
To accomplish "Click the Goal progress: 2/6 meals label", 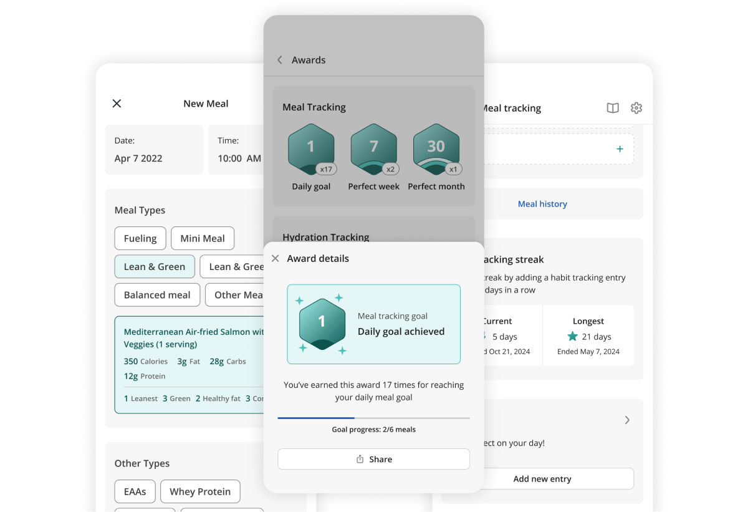I will coord(373,430).
